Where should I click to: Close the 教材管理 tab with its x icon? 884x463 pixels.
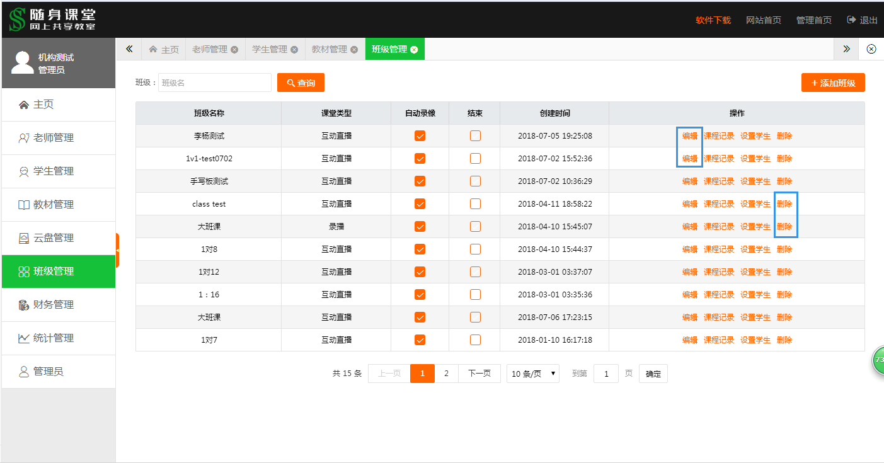point(354,50)
